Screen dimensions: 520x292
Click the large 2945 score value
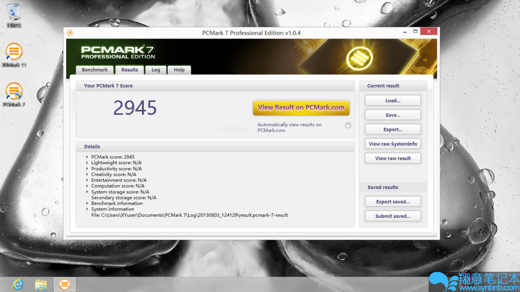(135, 108)
